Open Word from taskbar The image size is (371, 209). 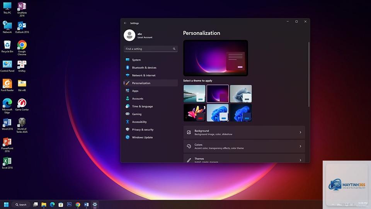click(86, 204)
